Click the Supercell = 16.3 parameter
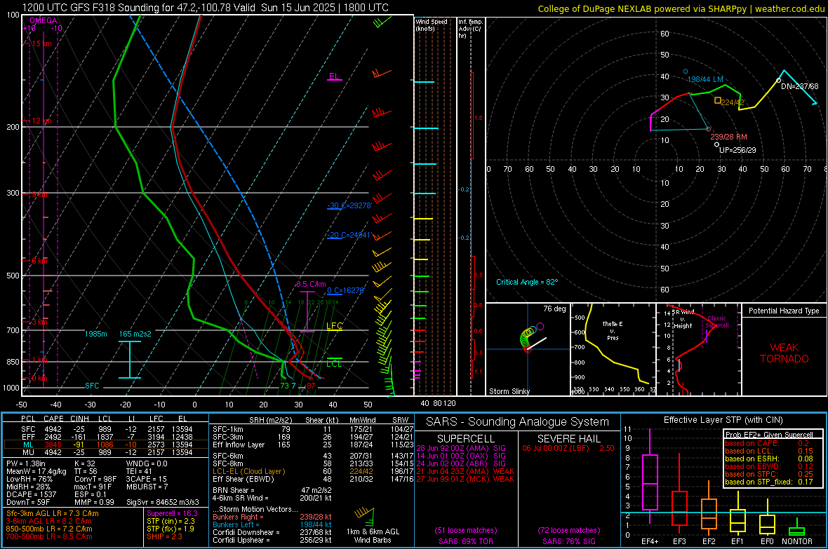 coord(172,513)
